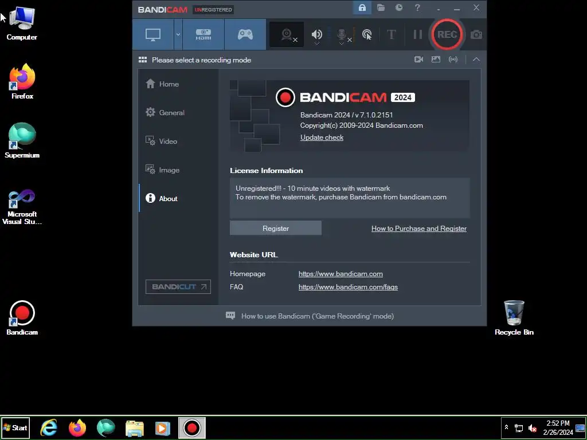
Task: Open the Start menu
Action: click(15, 427)
